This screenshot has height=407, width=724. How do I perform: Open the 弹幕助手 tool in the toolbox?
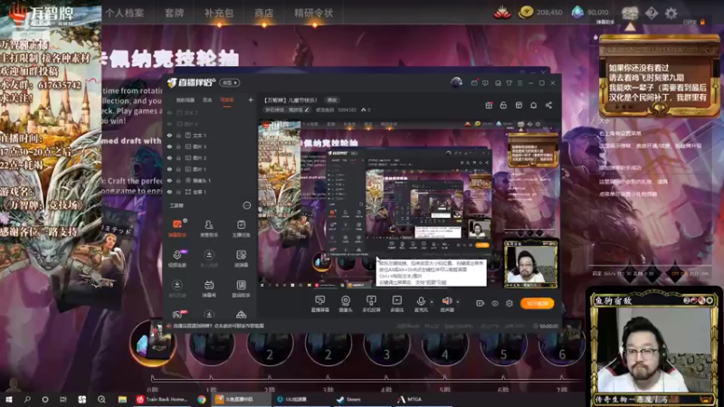[x=177, y=228]
